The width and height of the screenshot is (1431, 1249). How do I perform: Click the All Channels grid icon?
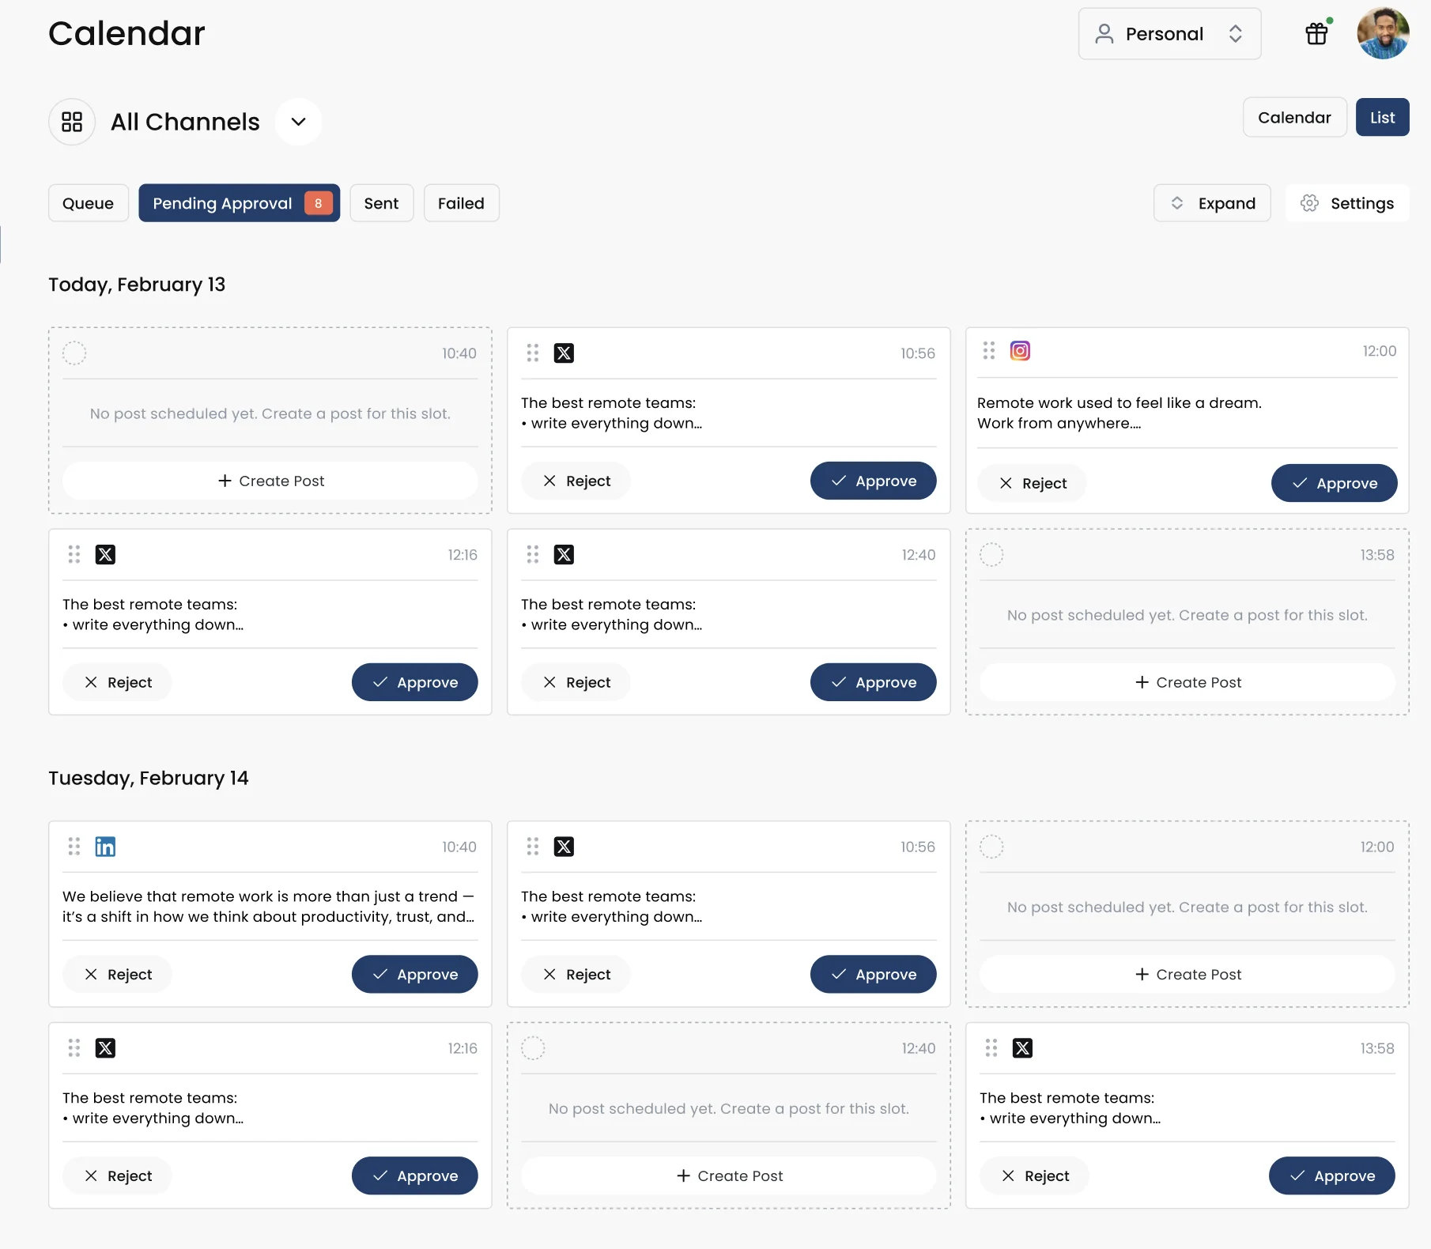(x=72, y=122)
